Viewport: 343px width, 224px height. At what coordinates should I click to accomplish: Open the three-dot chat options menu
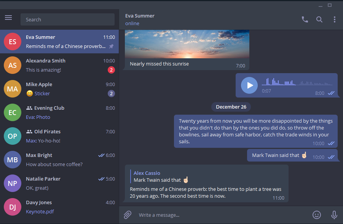[334, 19]
